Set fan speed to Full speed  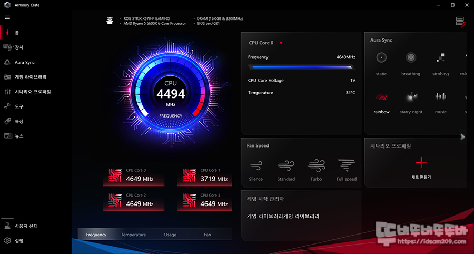click(x=347, y=170)
